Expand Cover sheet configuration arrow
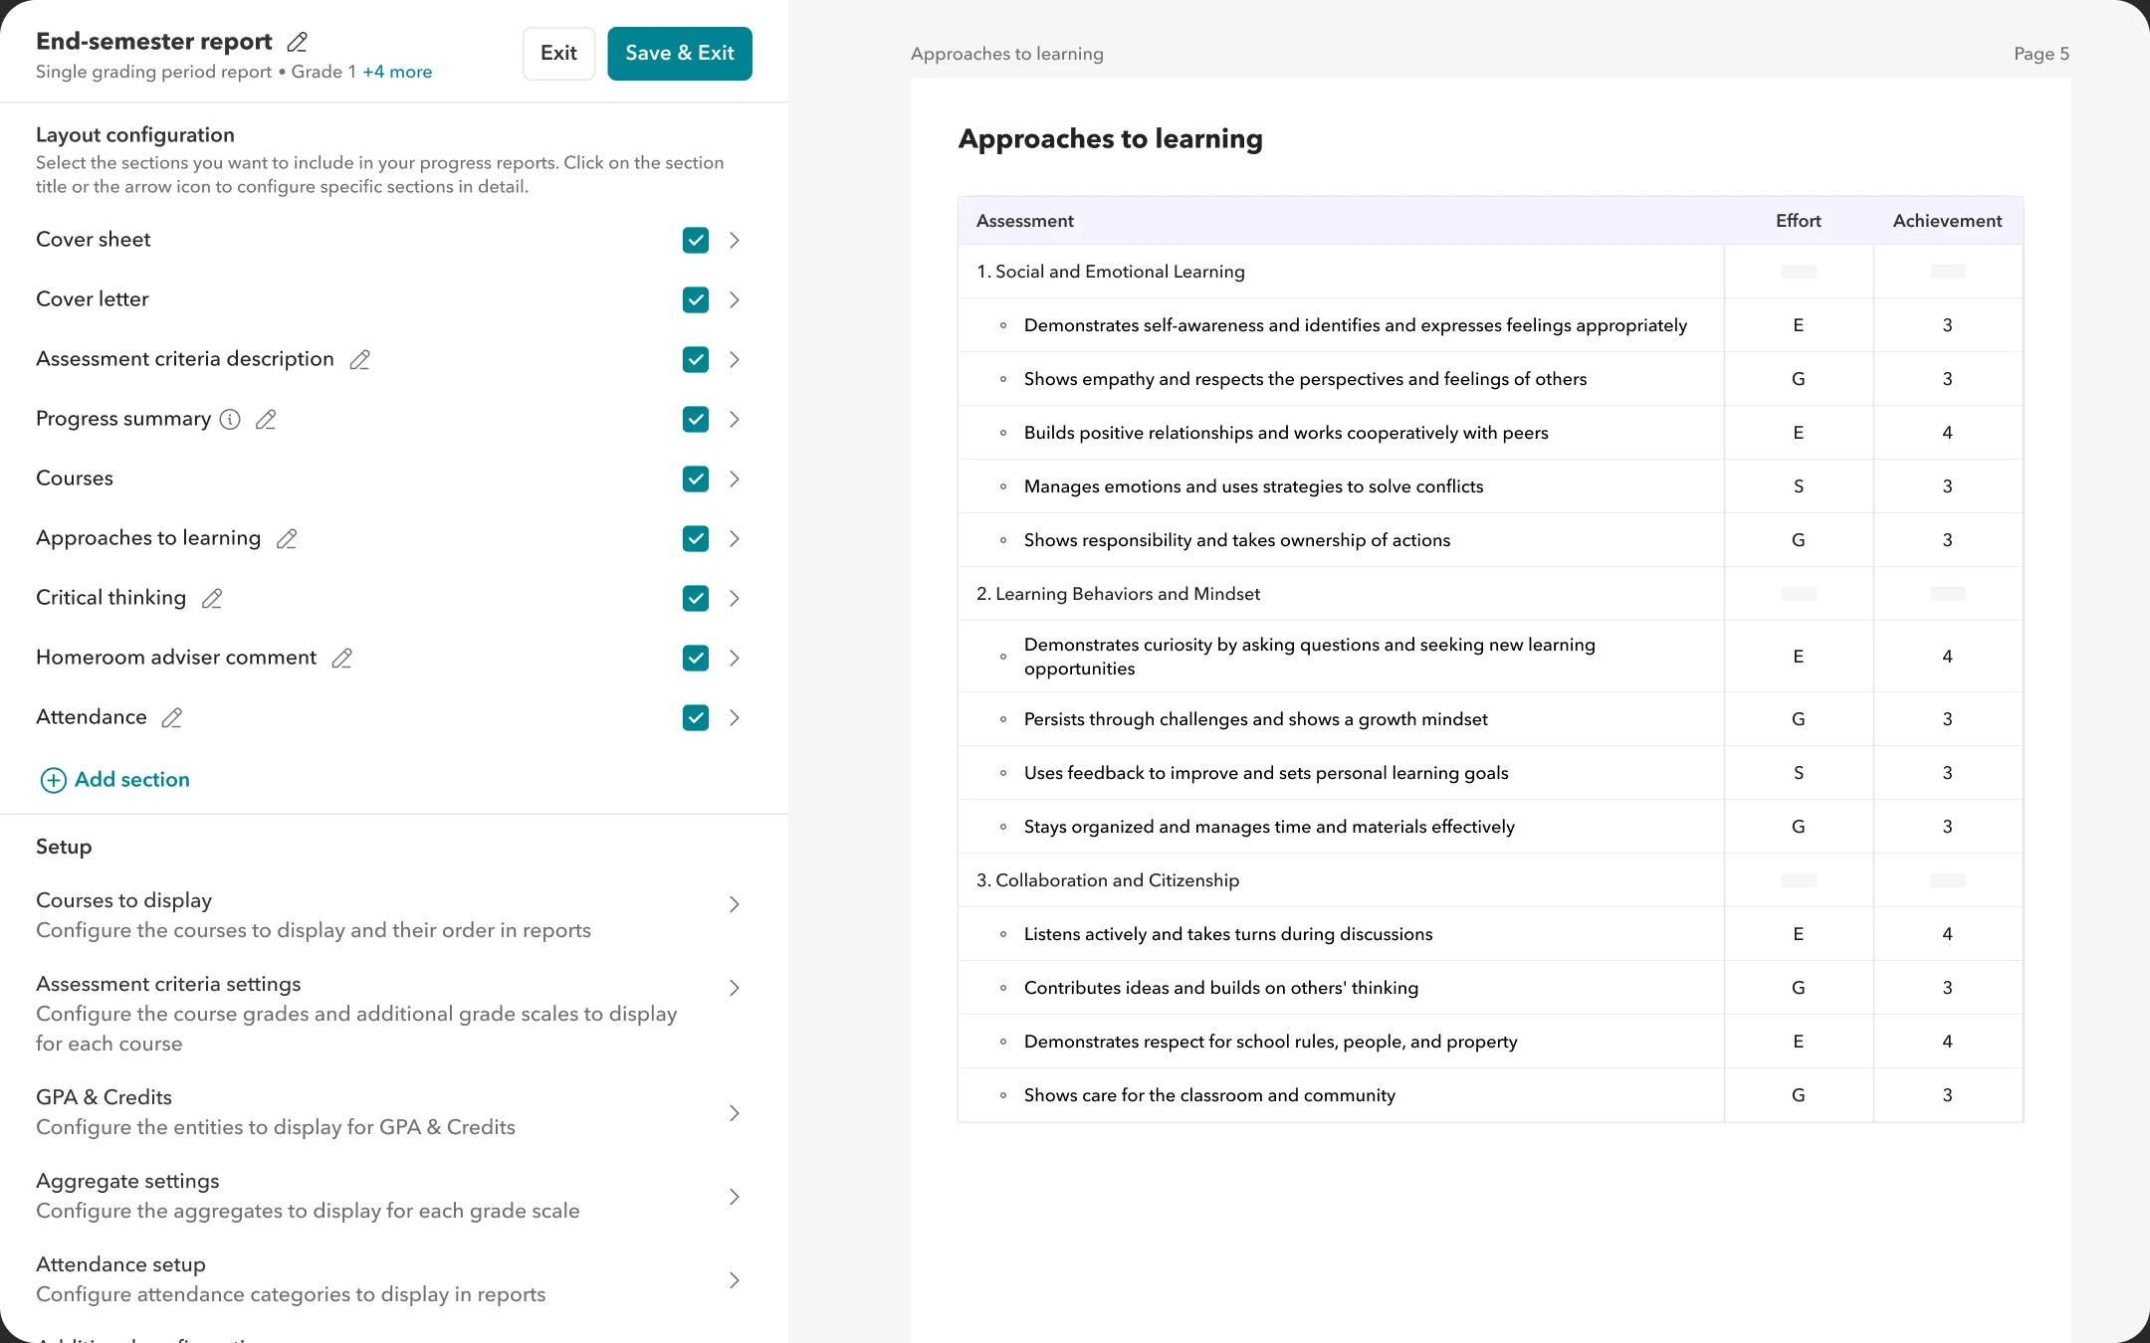Image resolution: width=2150 pixels, height=1343 pixels. pos(735,240)
